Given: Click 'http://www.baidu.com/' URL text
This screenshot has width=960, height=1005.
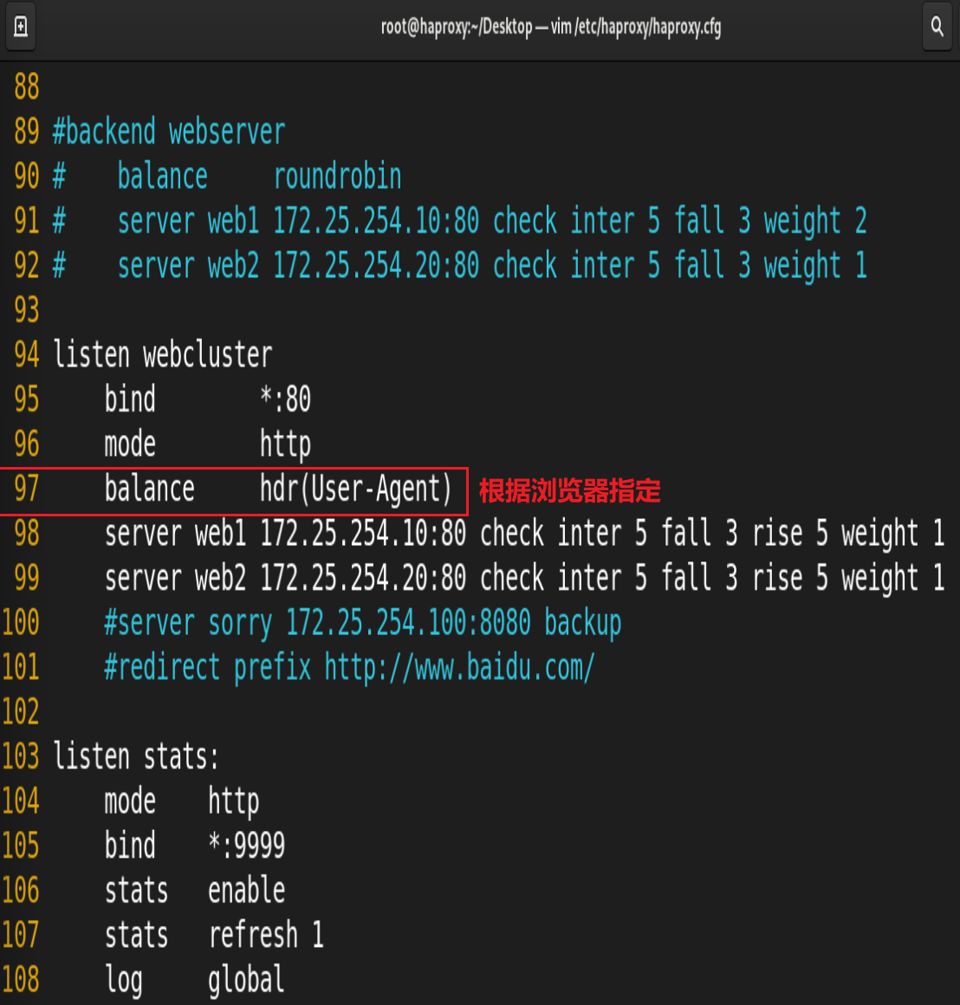Looking at the screenshot, I should (x=460, y=669).
